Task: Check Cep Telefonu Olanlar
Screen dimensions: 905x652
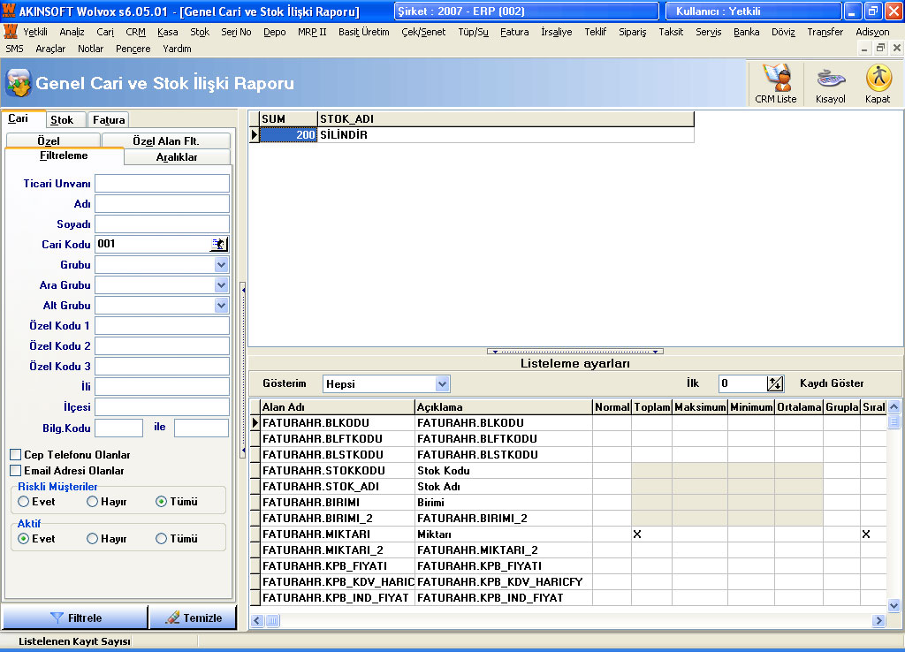Action: click(16, 455)
